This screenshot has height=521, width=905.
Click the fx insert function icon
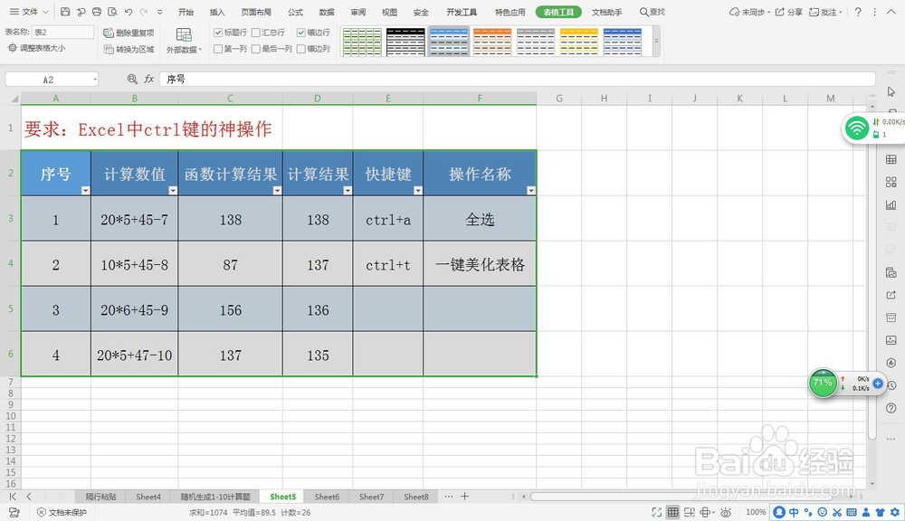(149, 79)
